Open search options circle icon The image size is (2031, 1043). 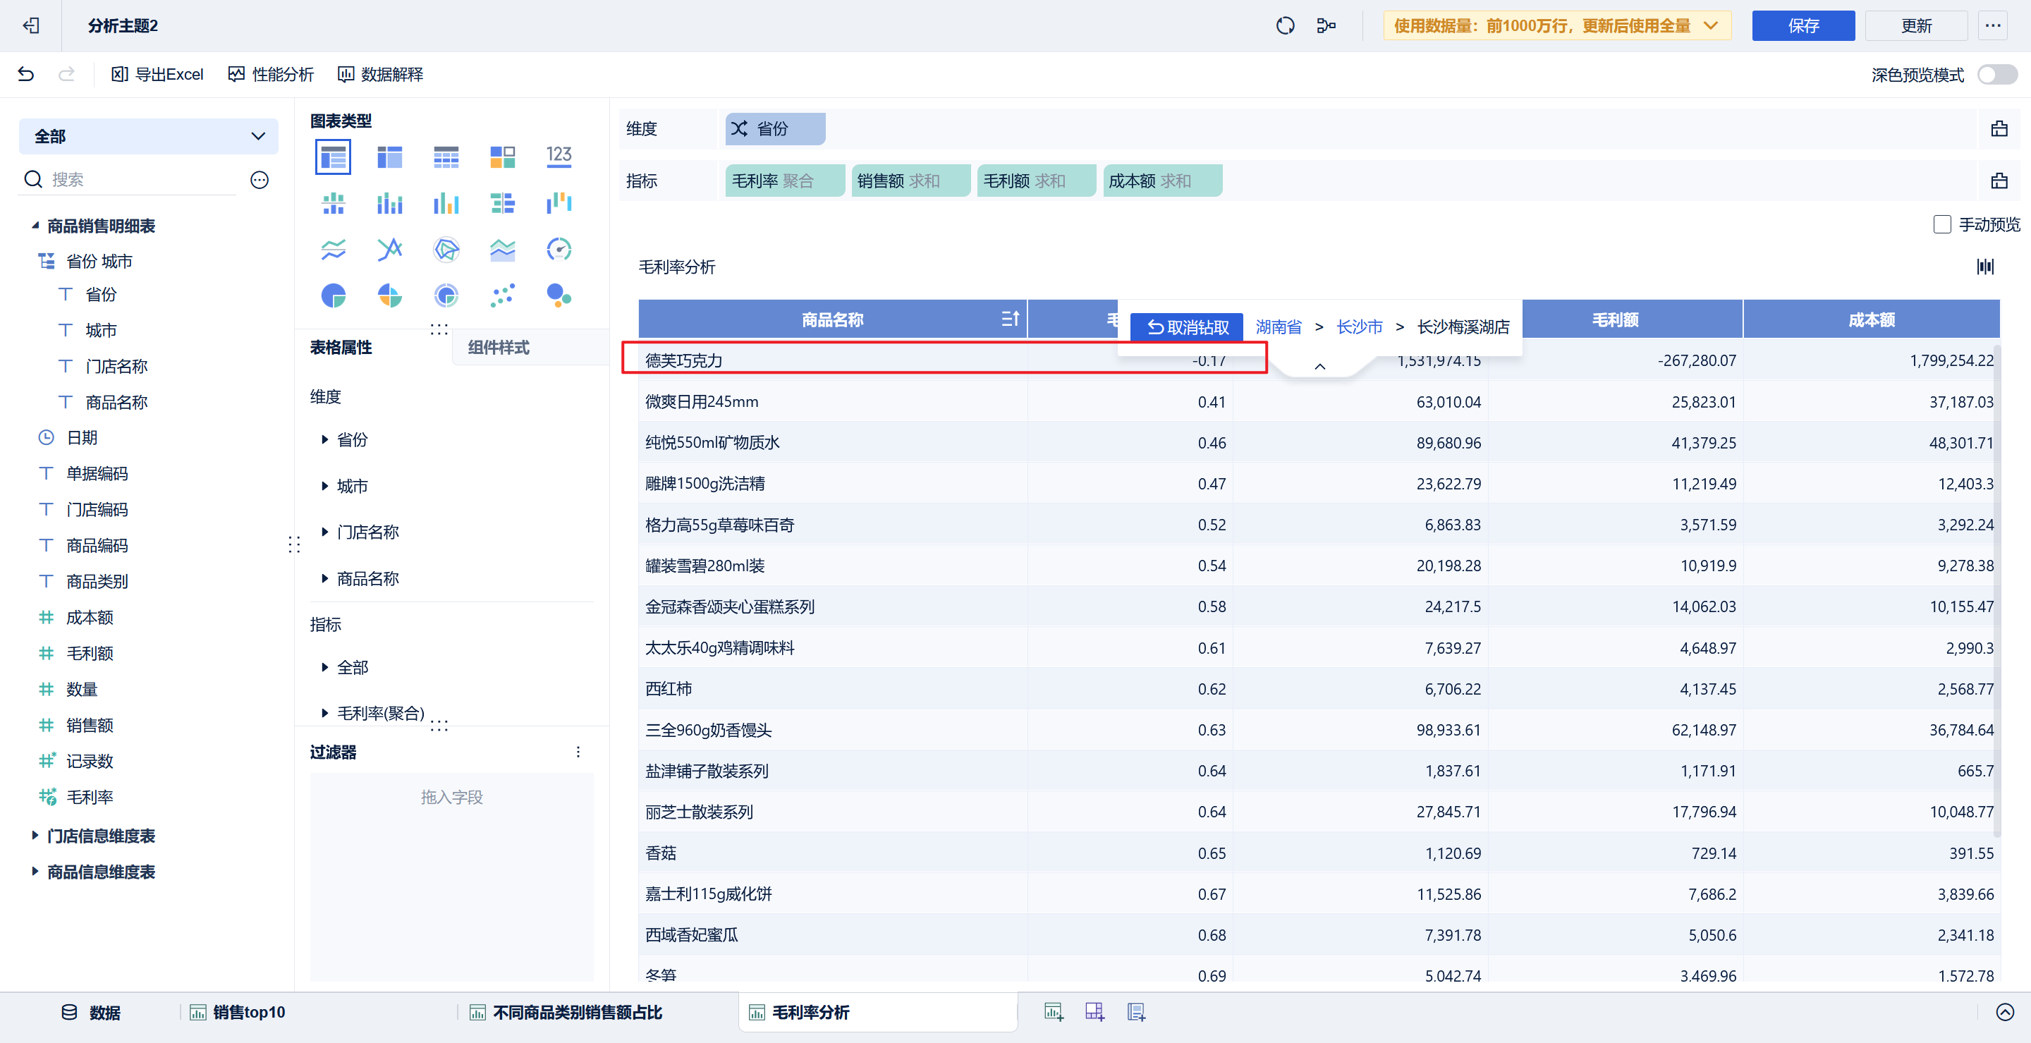pos(260,180)
